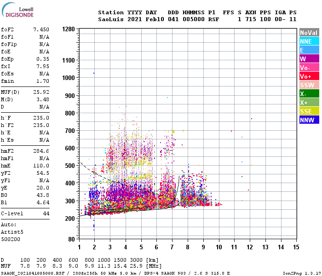Click the 500 km height axis label
Image resolution: width=322 pixels, height=276 pixels.
[70, 166]
